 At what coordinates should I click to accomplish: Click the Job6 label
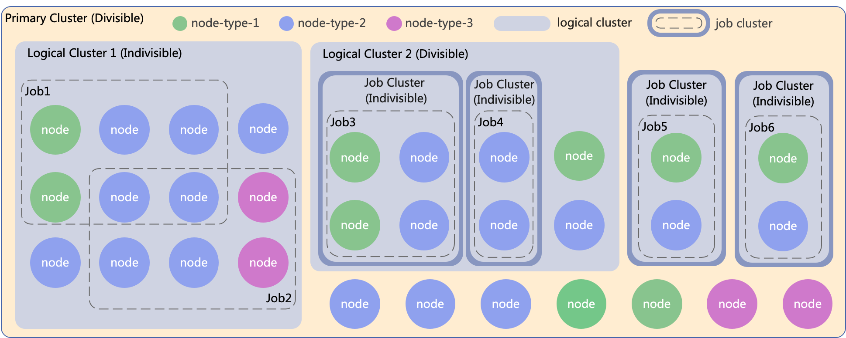tap(761, 128)
